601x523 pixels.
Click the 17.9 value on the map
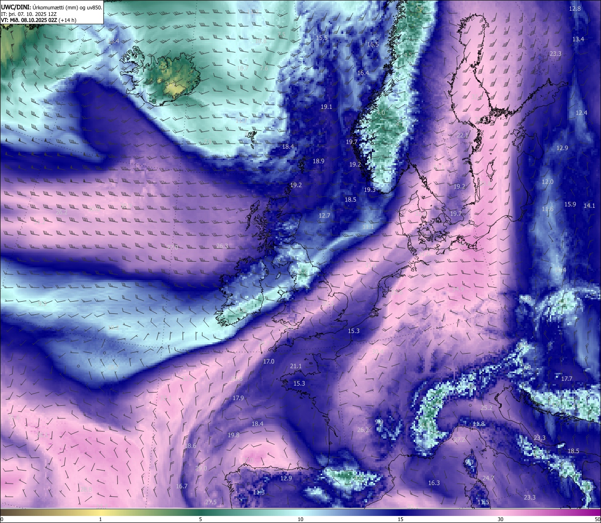tap(238, 398)
